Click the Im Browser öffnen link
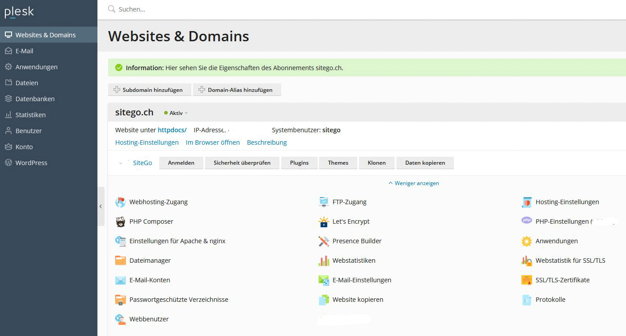Screen dimensions: 626x336 213,142
